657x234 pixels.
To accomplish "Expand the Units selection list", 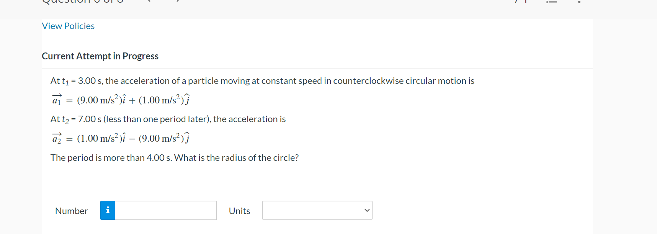I will 317,210.
